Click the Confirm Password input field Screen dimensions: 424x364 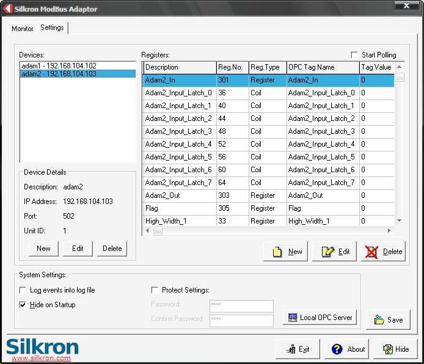pyautogui.click(x=241, y=321)
